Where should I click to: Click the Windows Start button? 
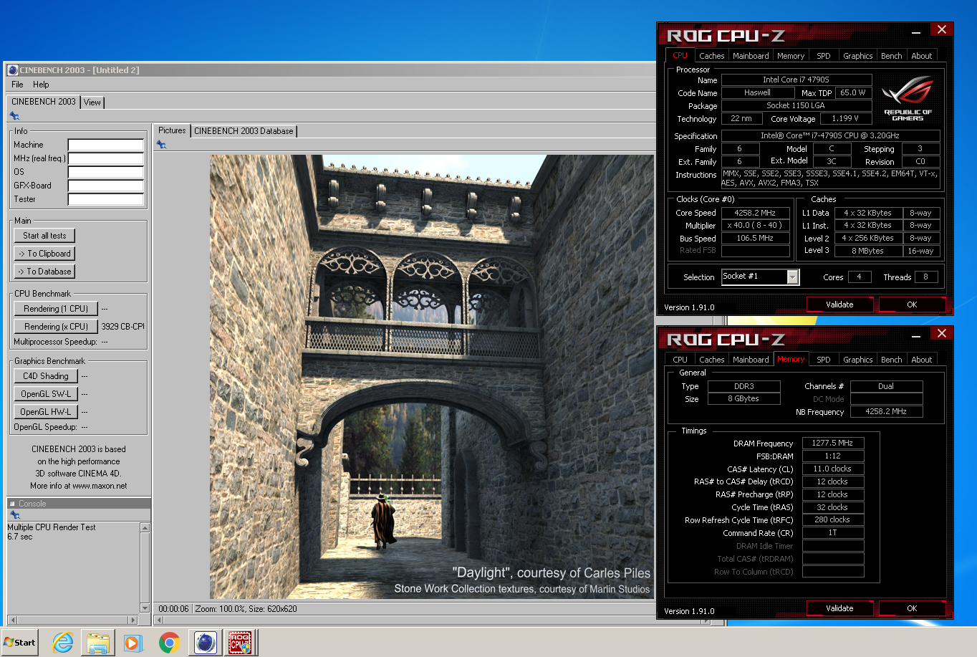tap(19, 643)
